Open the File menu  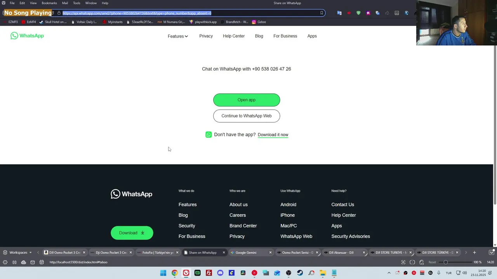click(12, 3)
